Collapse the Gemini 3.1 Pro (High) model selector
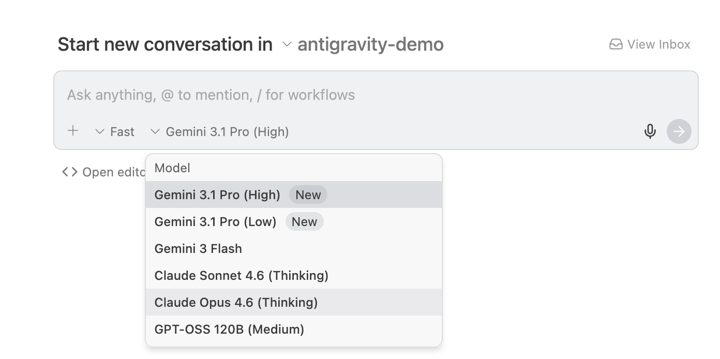Image resolution: width=720 pixels, height=359 pixels. point(219,132)
